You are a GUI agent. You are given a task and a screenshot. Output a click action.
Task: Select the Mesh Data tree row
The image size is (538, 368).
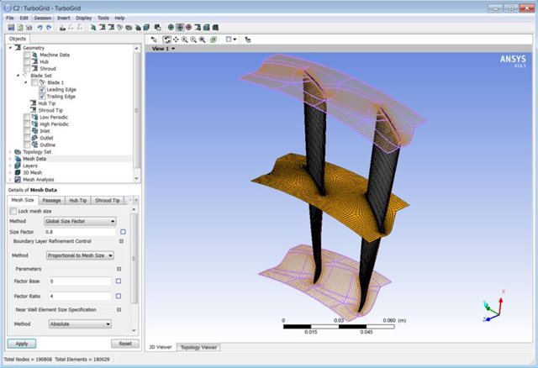pos(71,159)
